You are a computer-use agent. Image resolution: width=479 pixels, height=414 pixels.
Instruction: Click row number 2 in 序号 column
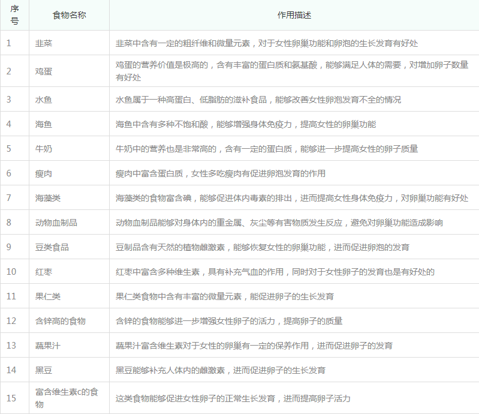point(9,71)
